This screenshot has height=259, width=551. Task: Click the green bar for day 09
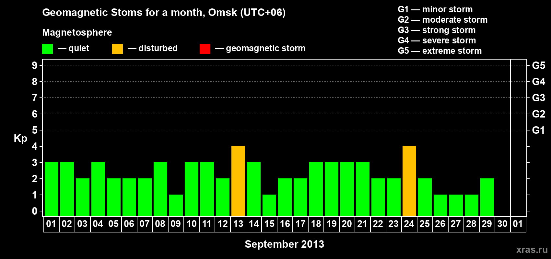click(x=176, y=205)
